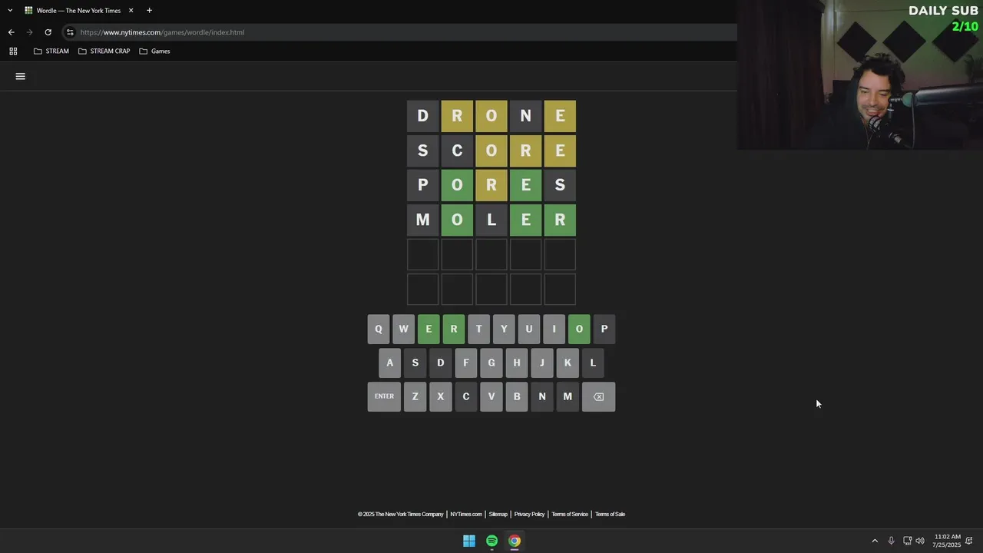Viewport: 983px width, 553px height.
Task: Open a new browser tab
Action: [x=149, y=10]
